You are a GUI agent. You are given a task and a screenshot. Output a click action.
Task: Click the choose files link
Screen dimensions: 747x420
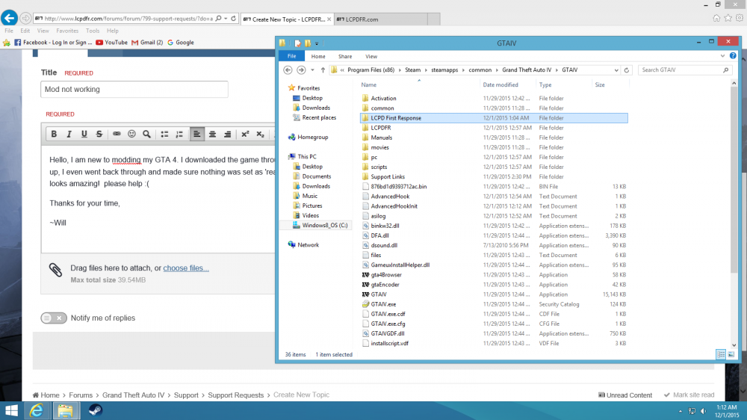pyautogui.click(x=186, y=268)
